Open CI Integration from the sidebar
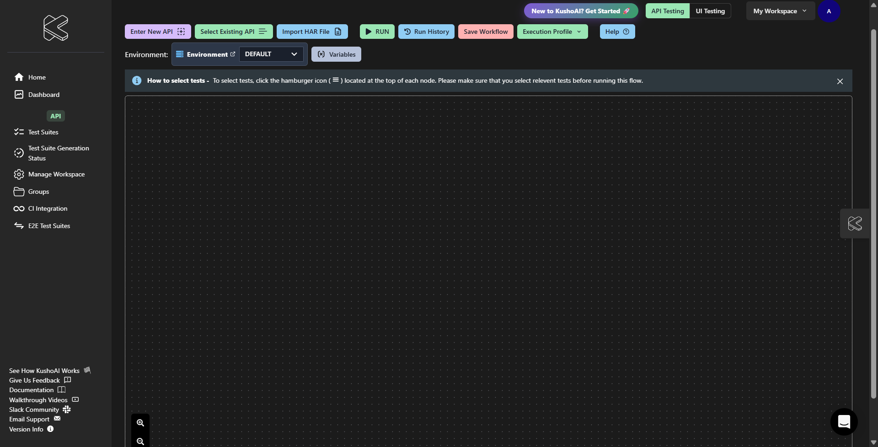 pos(48,208)
